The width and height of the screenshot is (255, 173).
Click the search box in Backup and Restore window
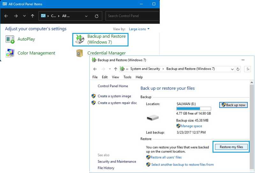click(248, 69)
